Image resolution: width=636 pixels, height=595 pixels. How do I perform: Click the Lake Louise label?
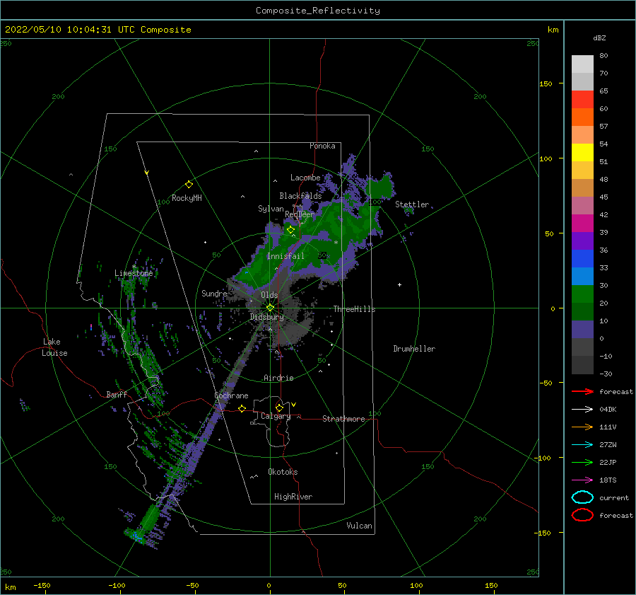(54, 347)
